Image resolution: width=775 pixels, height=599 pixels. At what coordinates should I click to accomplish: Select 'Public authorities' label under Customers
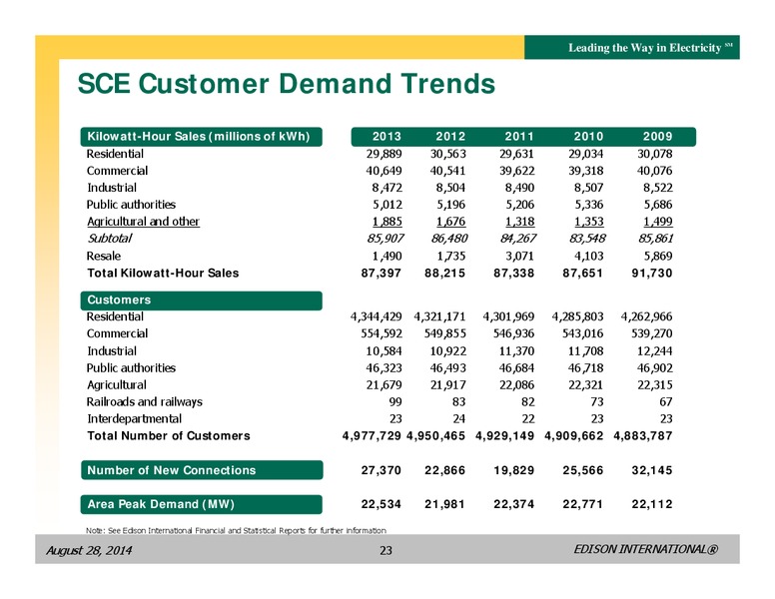[x=131, y=368]
